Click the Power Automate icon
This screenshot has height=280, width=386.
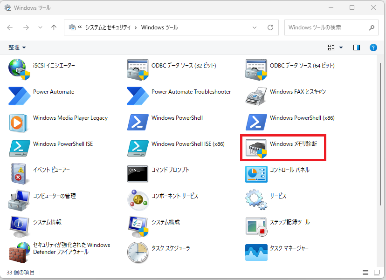[20, 96]
